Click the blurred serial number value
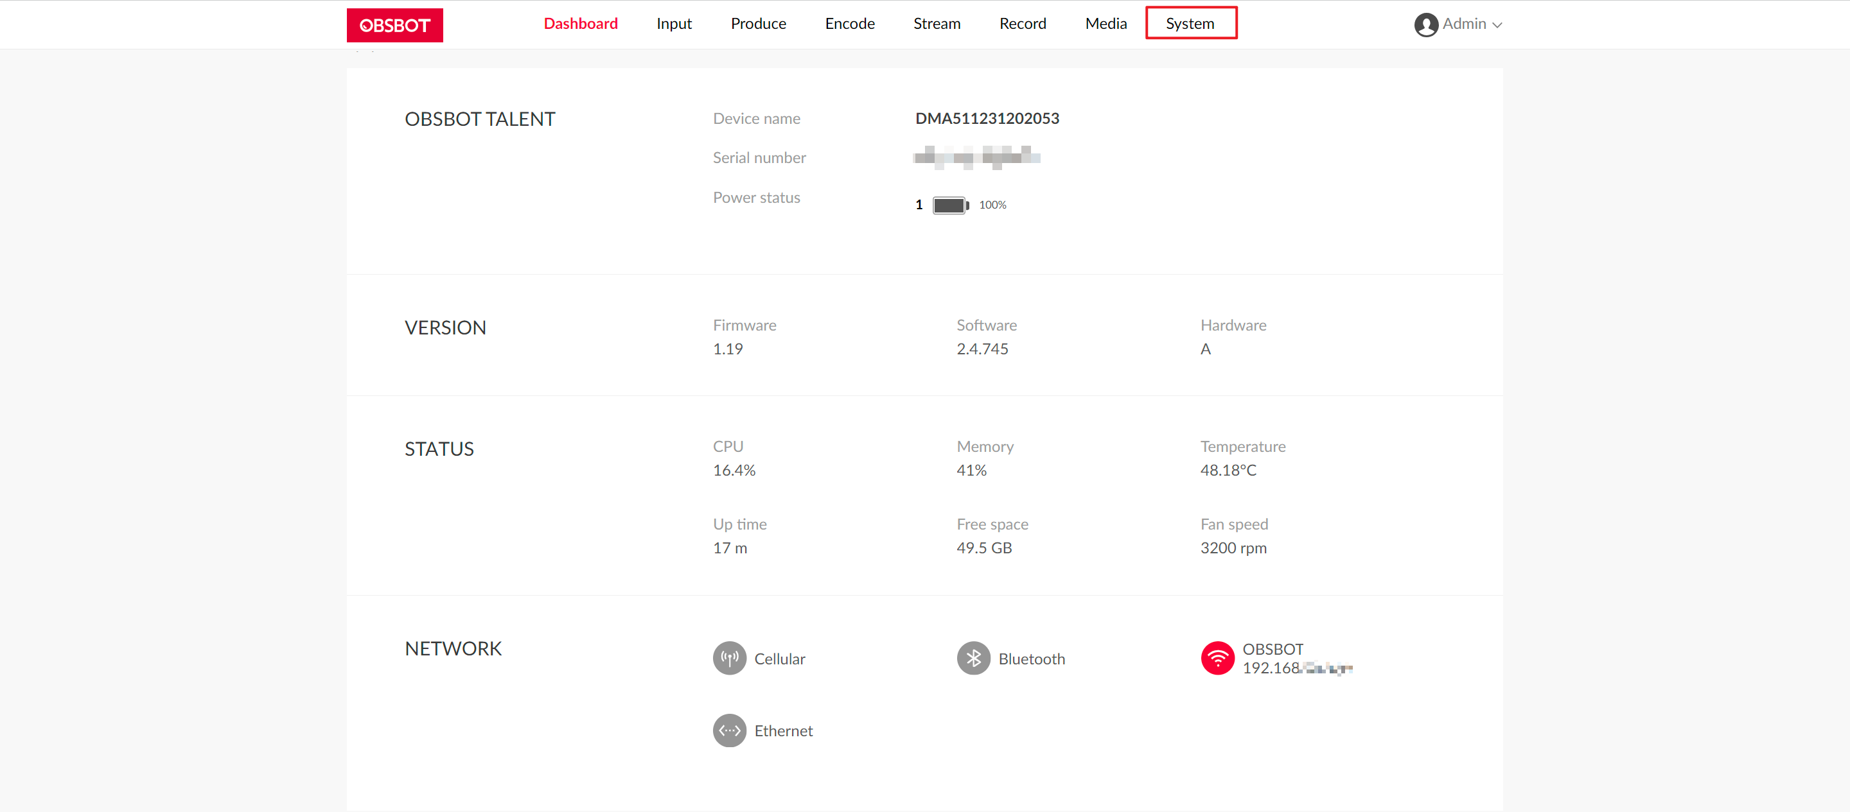Screen dimensions: 1850x812 (976, 157)
